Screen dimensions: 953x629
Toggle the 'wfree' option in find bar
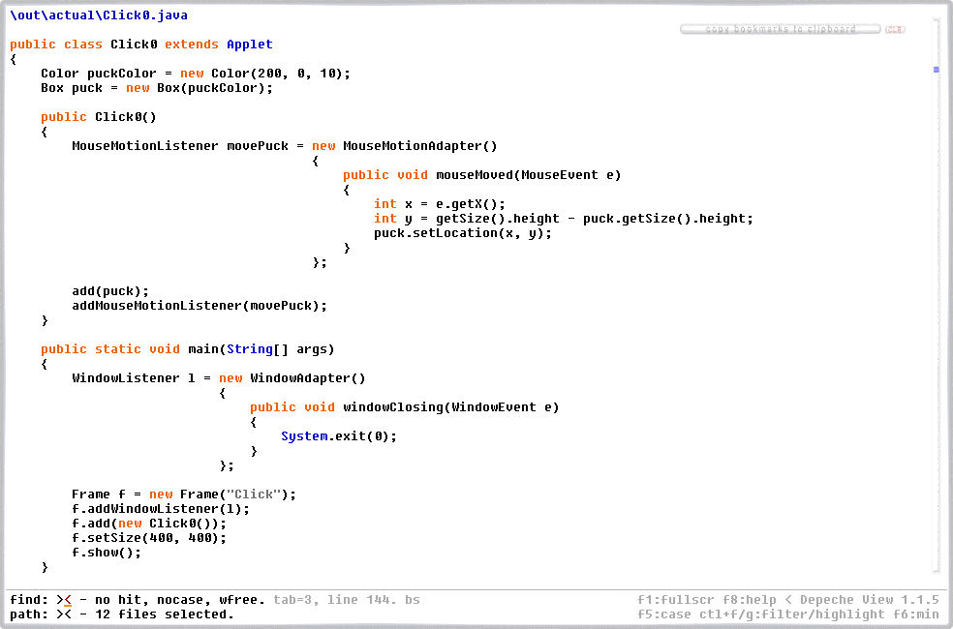(242, 600)
